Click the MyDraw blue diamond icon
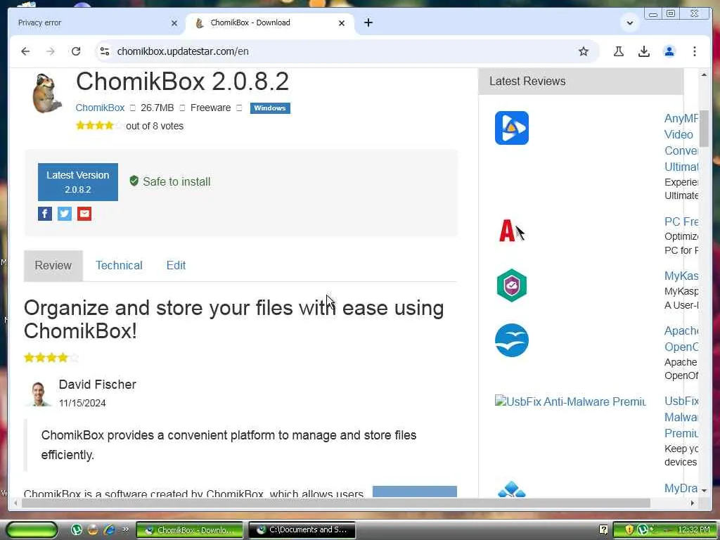Viewport: 720px width, 540px height. (x=512, y=489)
